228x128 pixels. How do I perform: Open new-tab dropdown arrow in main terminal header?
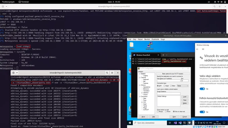[x=6, y=7]
